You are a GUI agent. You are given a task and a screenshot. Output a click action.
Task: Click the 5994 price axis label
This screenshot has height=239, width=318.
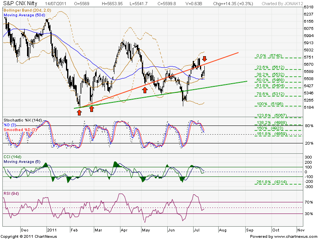click(x=308, y=35)
